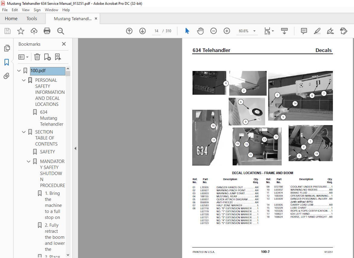
Task: Collapse the 100.pdf bookmark
Action: point(19,71)
